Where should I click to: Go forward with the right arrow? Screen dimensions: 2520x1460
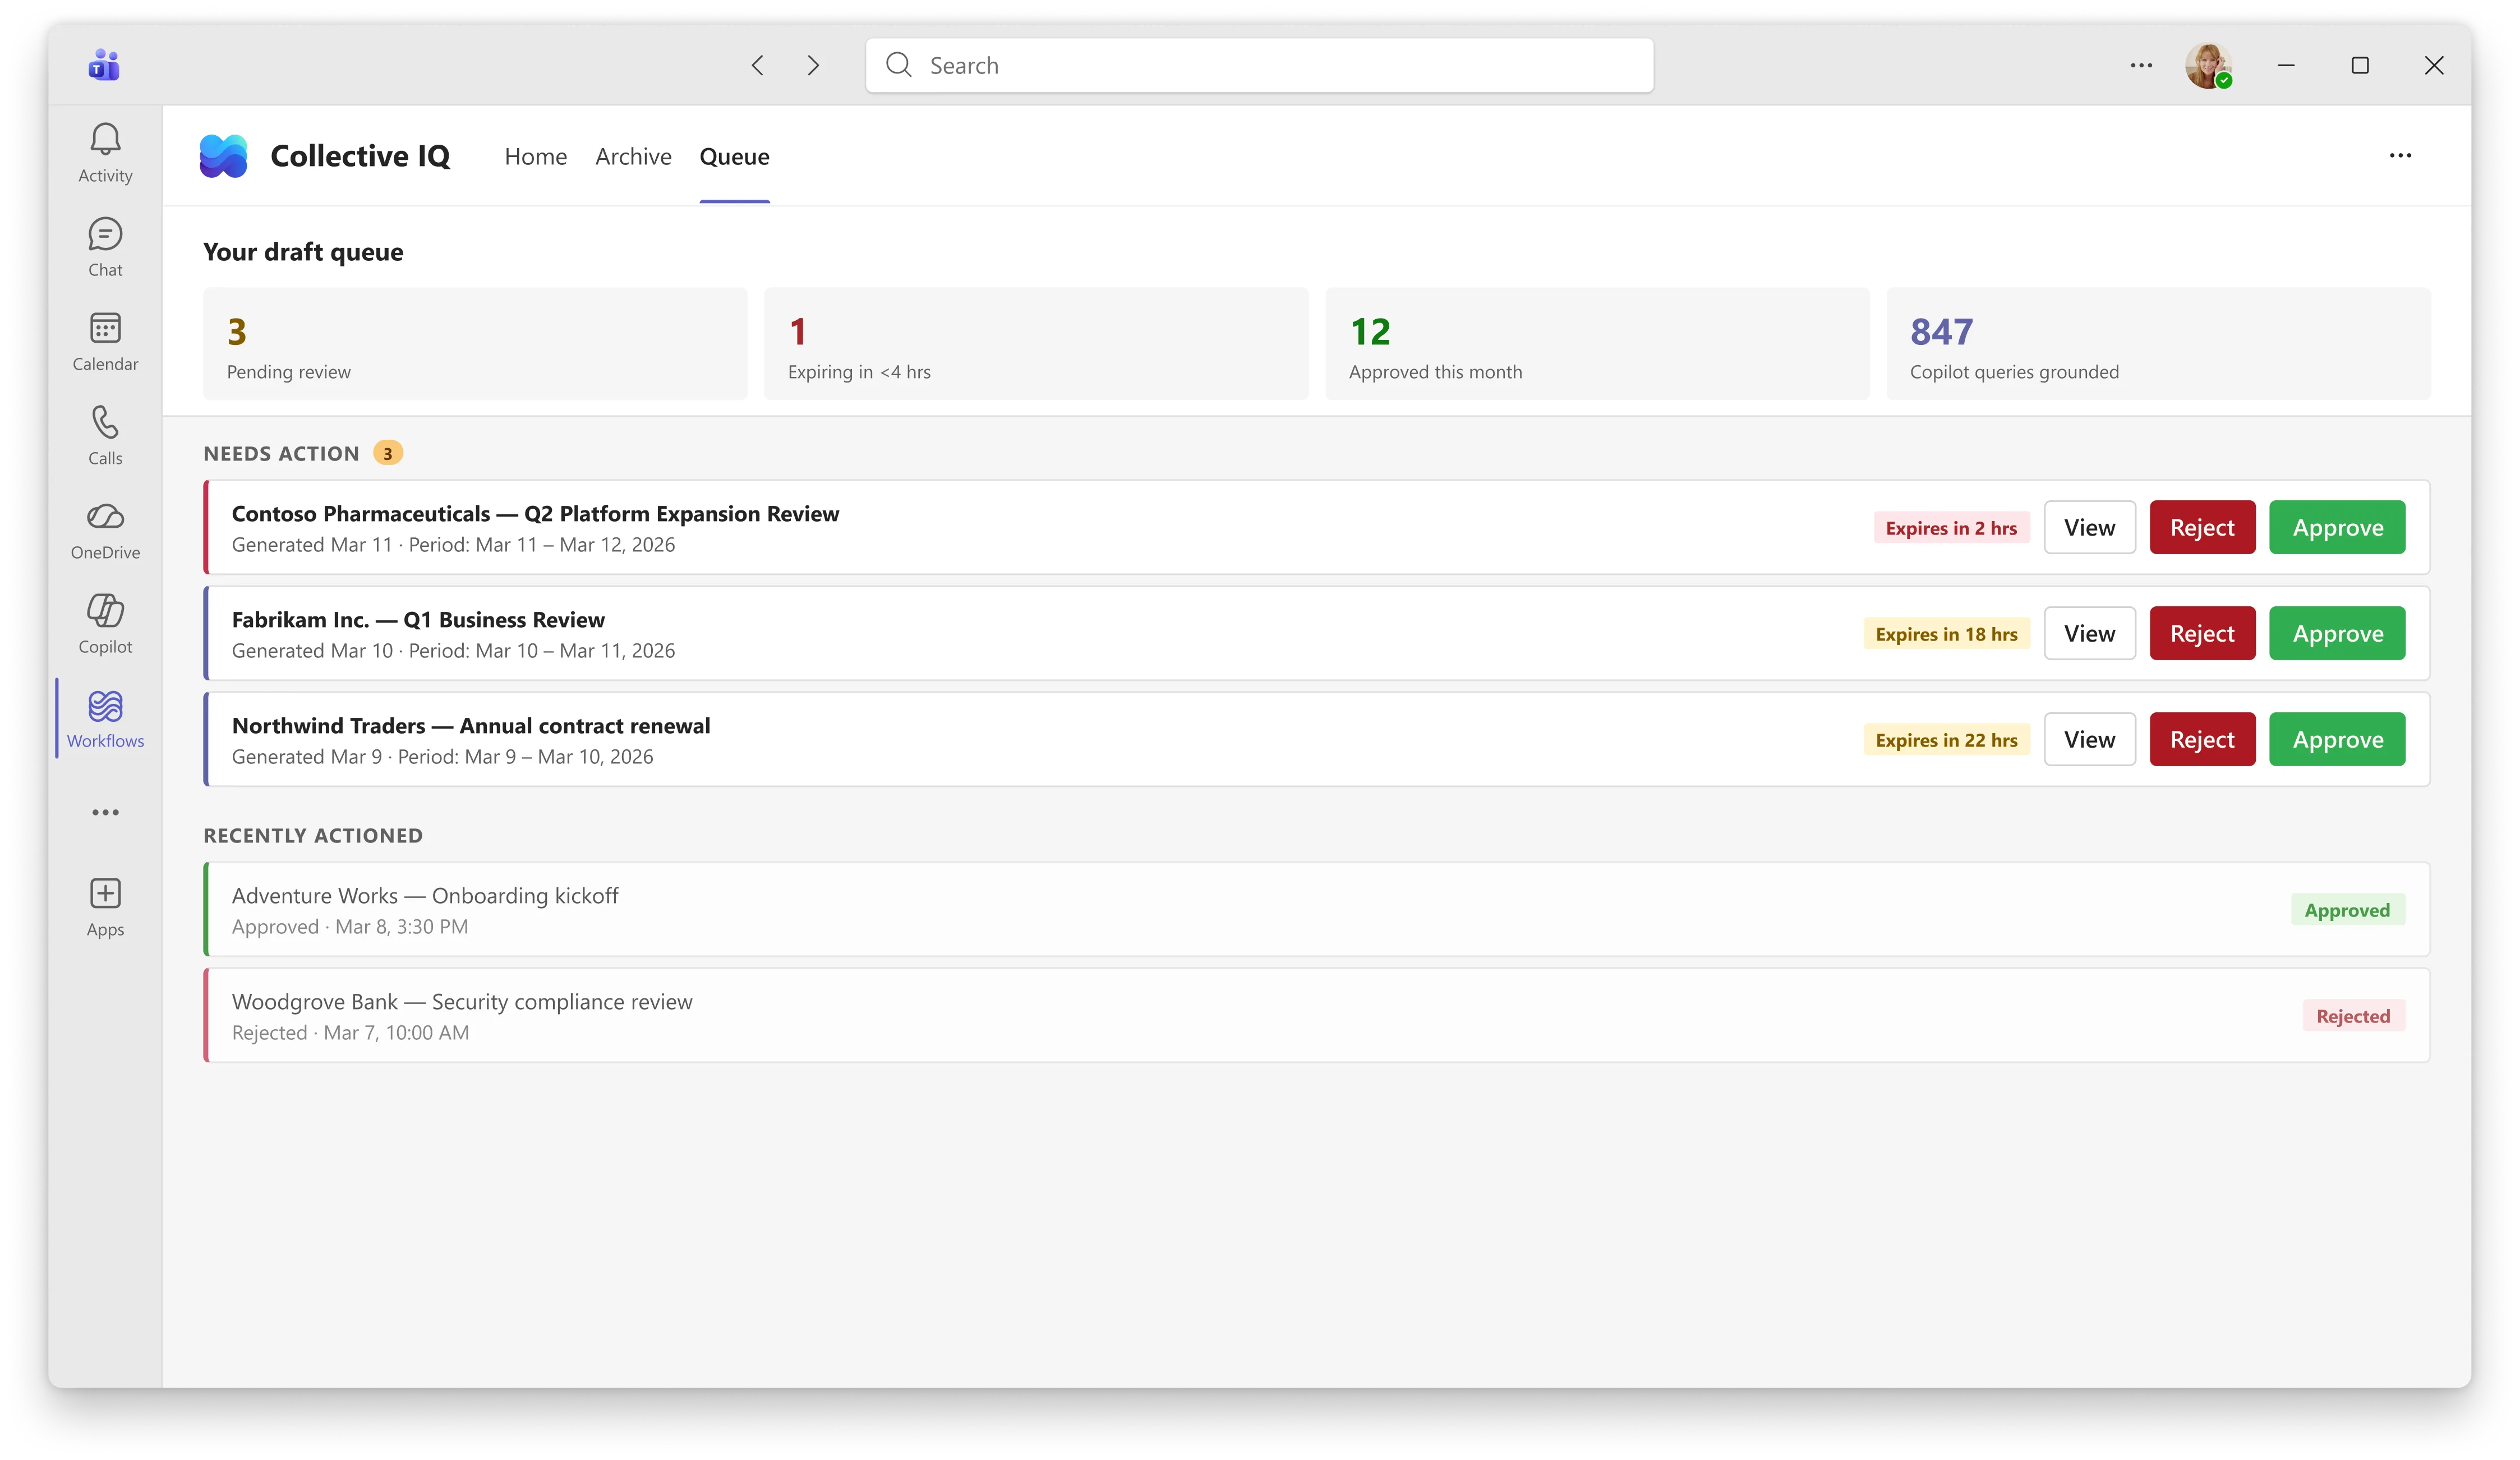tap(813, 65)
